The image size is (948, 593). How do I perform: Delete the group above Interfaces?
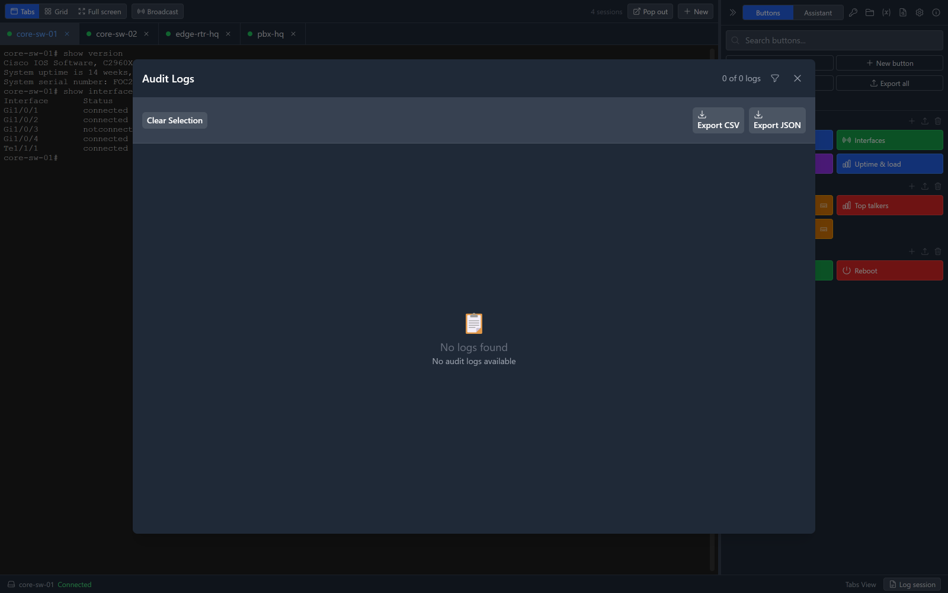click(938, 121)
